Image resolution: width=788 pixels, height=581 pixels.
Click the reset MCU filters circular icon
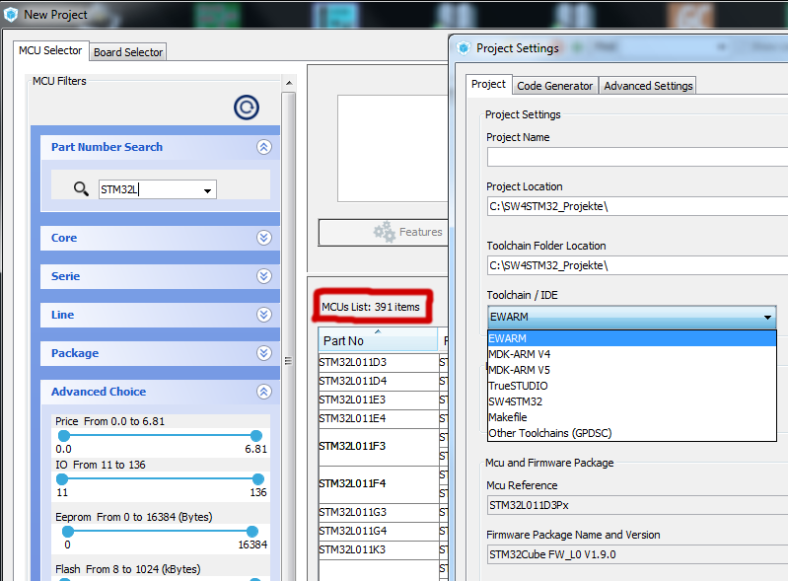[247, 108]
